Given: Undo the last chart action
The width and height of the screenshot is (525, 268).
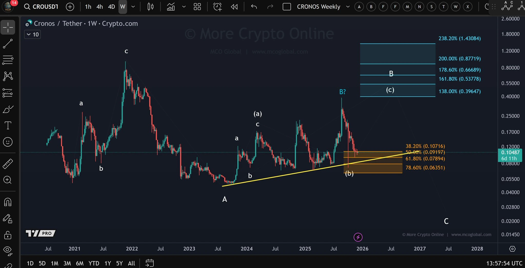Looking at the screenshot, I should pos(254,7).
